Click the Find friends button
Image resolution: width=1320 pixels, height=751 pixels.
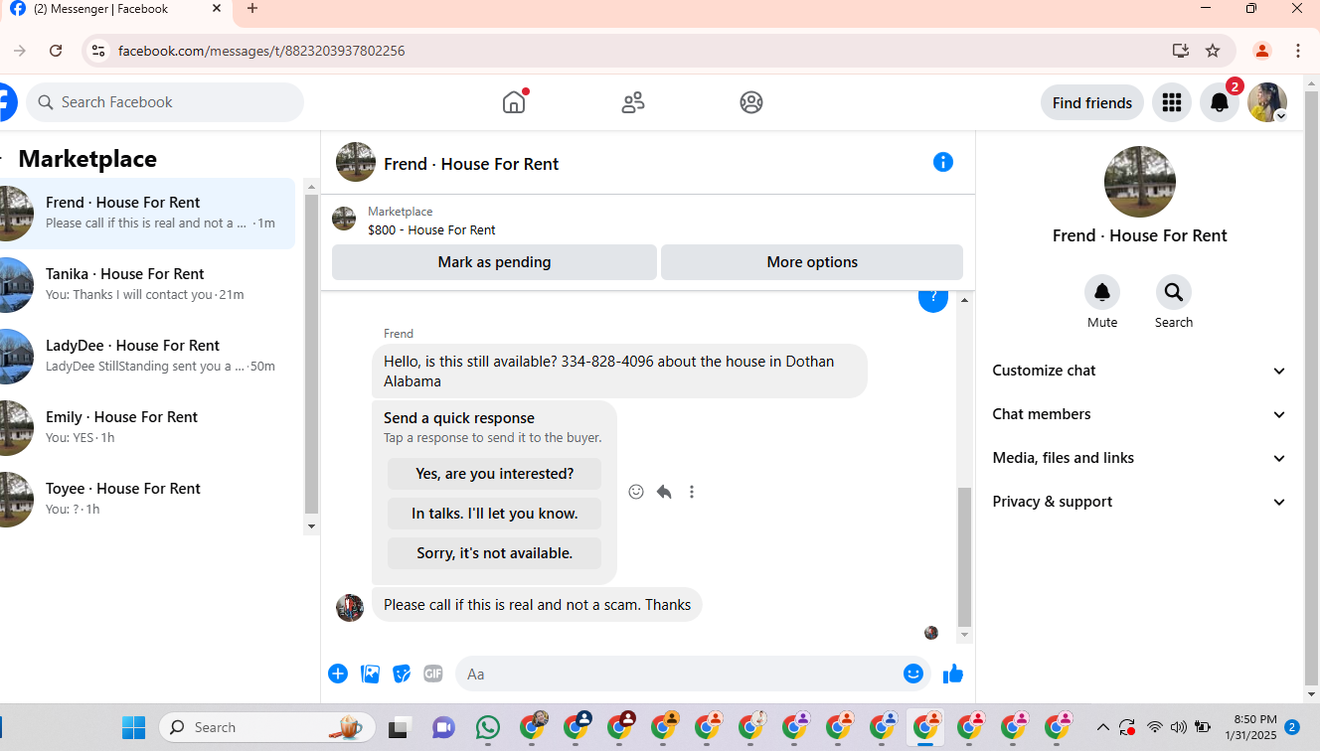click(x=1091, y=102)
